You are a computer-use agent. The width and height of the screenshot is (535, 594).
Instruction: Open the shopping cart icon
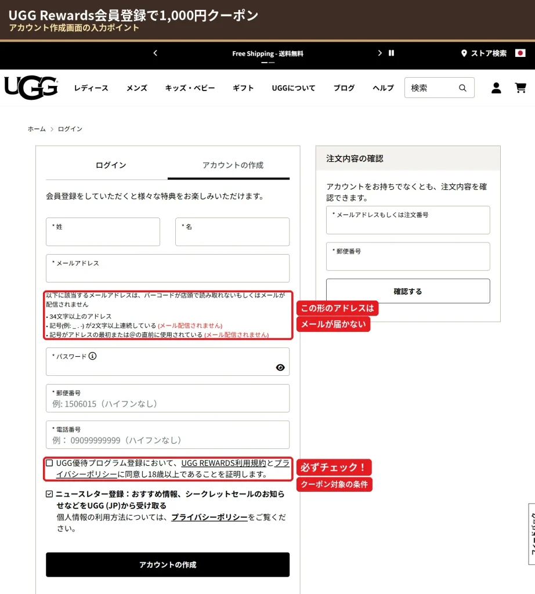(x=520, y=88)
